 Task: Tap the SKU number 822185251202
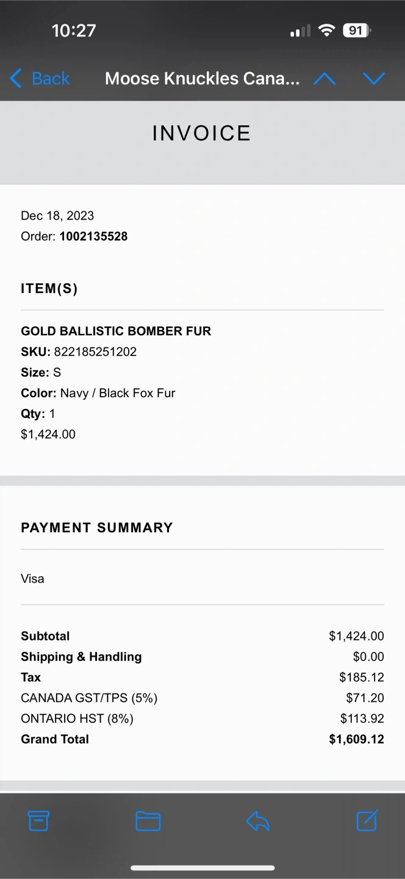95,352
